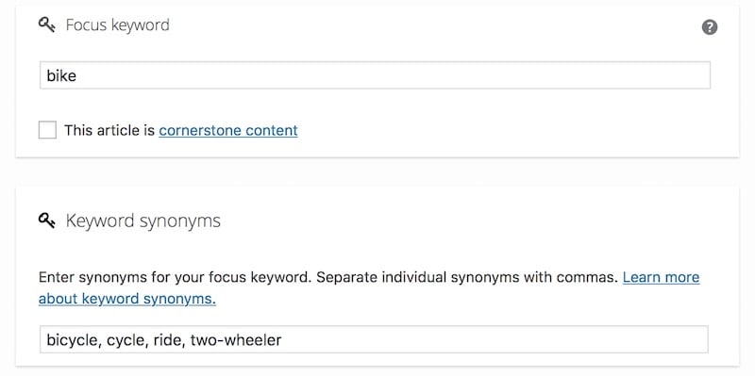Click the word "bike" in the focus keyword field
755x376 pixels.
[x=61, y=75]
